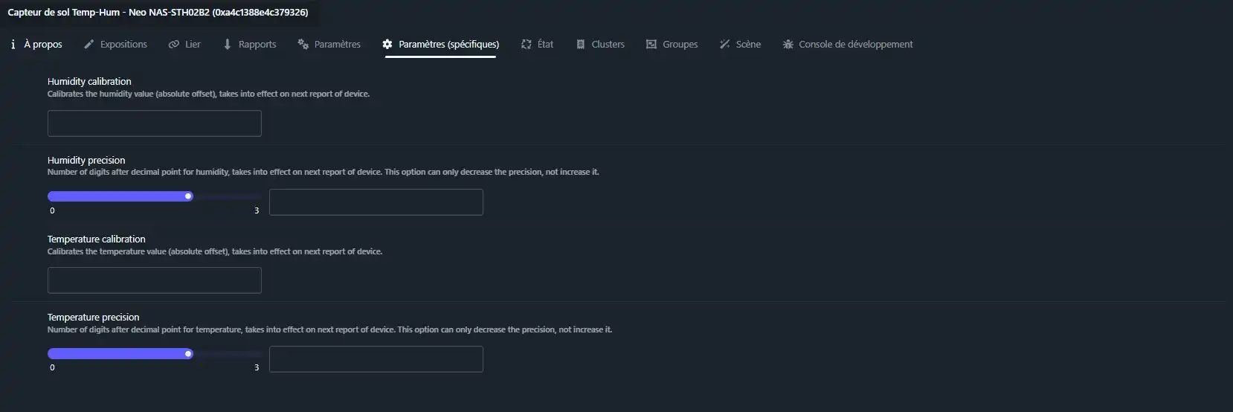Click the Humidity precision number field
The image size is (1233, 412).
[376, 202]
